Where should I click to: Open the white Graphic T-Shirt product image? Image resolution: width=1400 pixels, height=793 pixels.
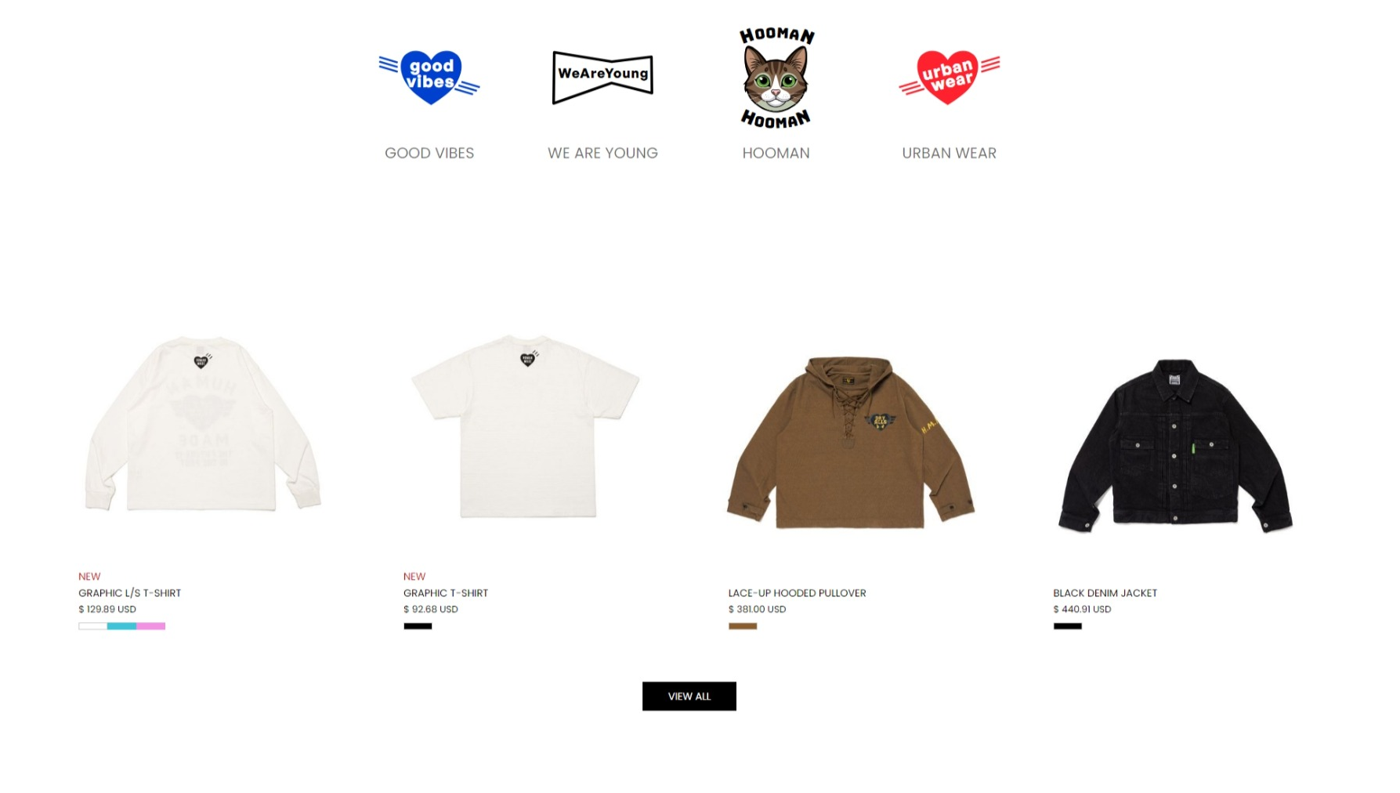pos(526,425)
